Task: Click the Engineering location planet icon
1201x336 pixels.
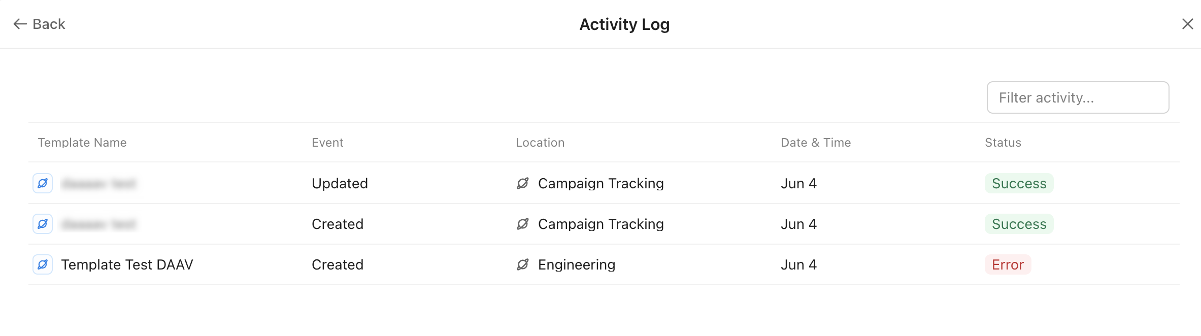Action: [523, 264]
